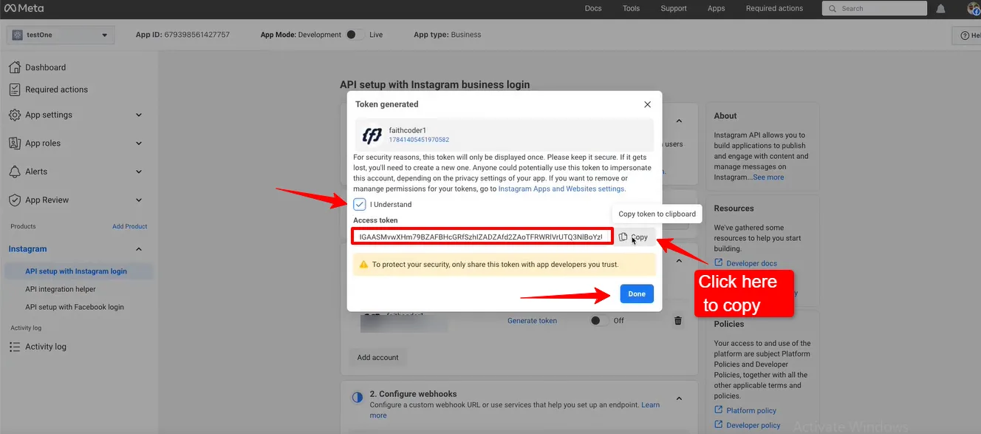Open Required actions in top bar
This screenshot has width=981, height=434.
tap(774, 9)
